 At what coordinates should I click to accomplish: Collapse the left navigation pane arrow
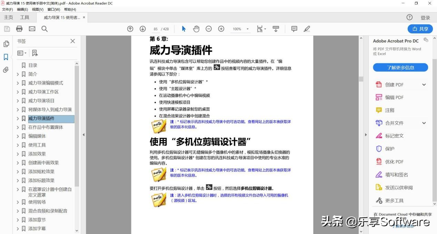point(83,135)
